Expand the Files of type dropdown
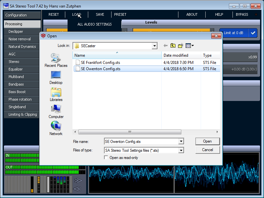Image resolution: width=264 pixels, height=198 pixels. tap(181, 150)
